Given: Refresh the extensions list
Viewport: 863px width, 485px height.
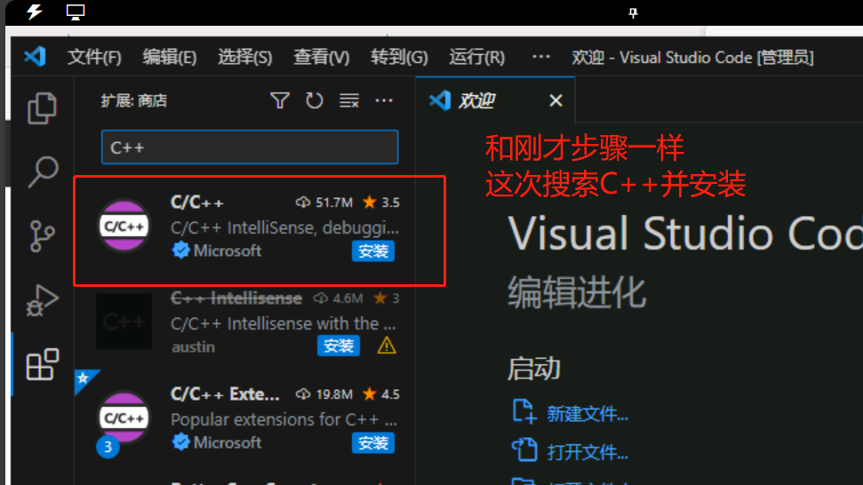Looking at the screenshot, I should (x=315, y=100).
